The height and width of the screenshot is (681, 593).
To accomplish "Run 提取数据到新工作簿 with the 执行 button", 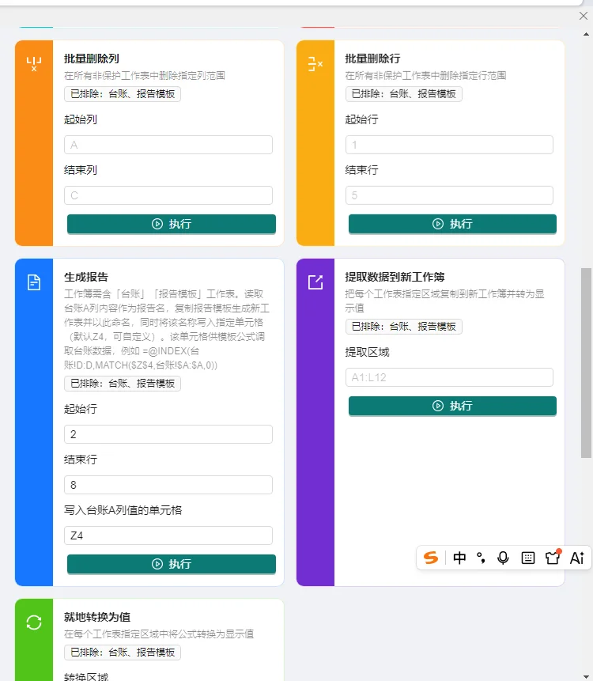I will tap(452, 406).
